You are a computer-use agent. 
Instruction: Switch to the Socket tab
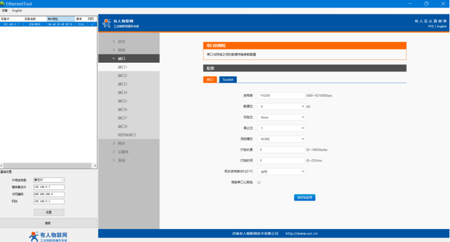(x=227, y=79)
